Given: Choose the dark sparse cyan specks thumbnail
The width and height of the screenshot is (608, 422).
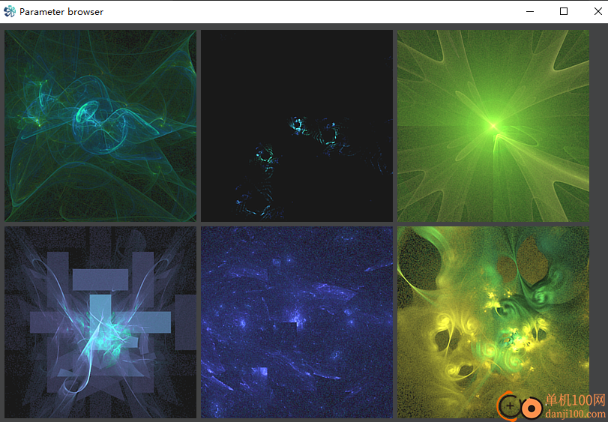Looking at the screenshot, I should click(297, 126).
